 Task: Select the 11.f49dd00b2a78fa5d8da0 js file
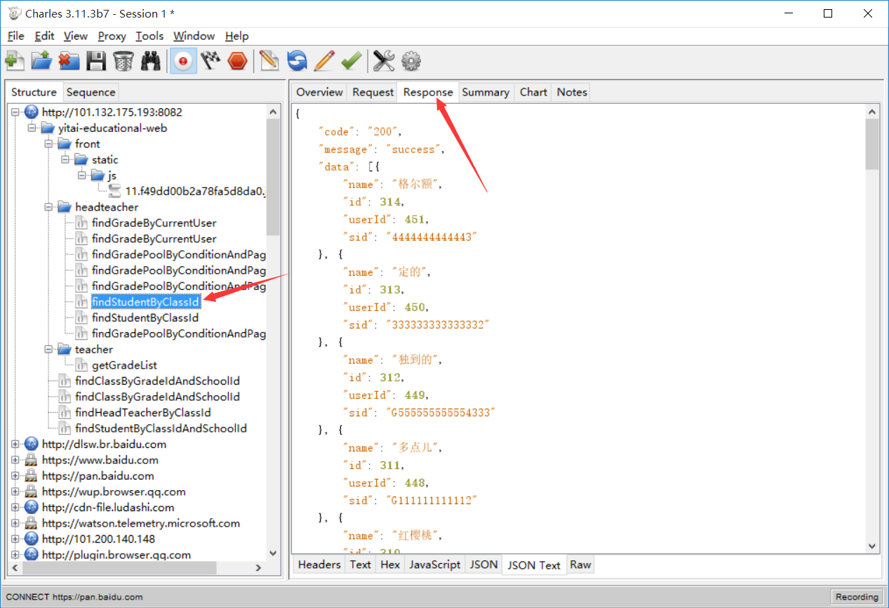click(196, 191)
